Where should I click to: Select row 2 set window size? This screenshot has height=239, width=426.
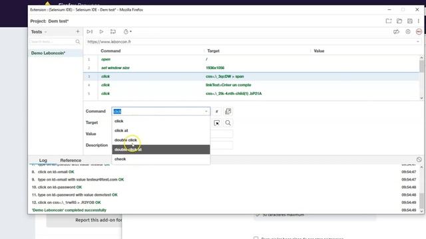pos(251,68)
